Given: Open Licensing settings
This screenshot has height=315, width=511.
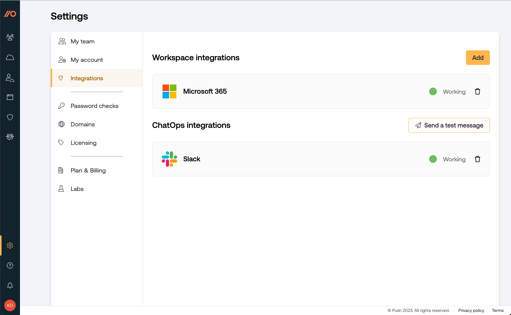Looking at the screenshot, I should (97, 143).
